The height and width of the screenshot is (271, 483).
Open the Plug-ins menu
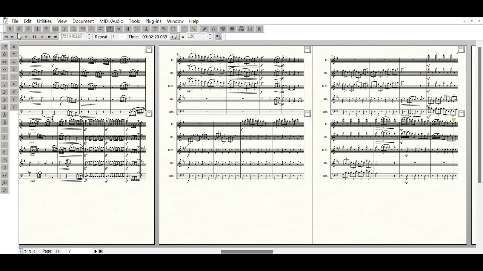coord(153,21)
